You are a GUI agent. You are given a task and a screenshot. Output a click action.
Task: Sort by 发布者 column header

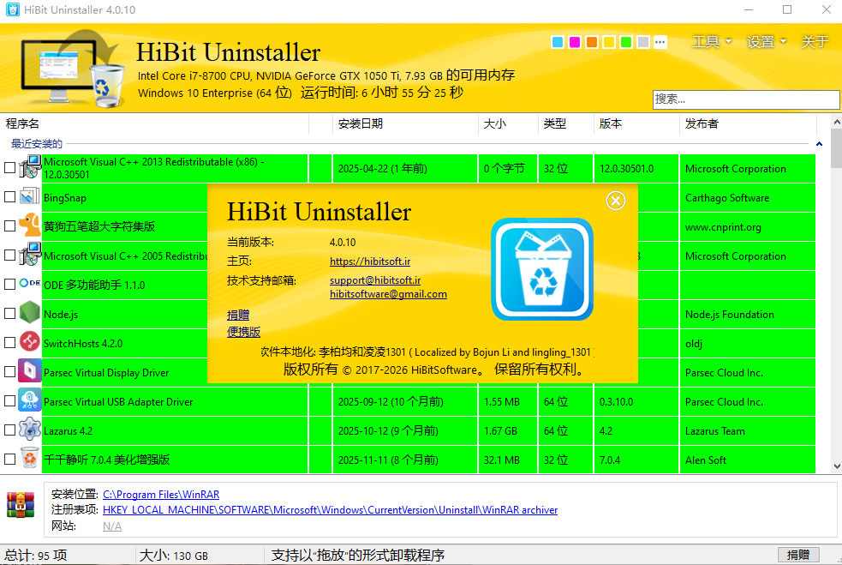pyautogui.click(x=748, y=123)
